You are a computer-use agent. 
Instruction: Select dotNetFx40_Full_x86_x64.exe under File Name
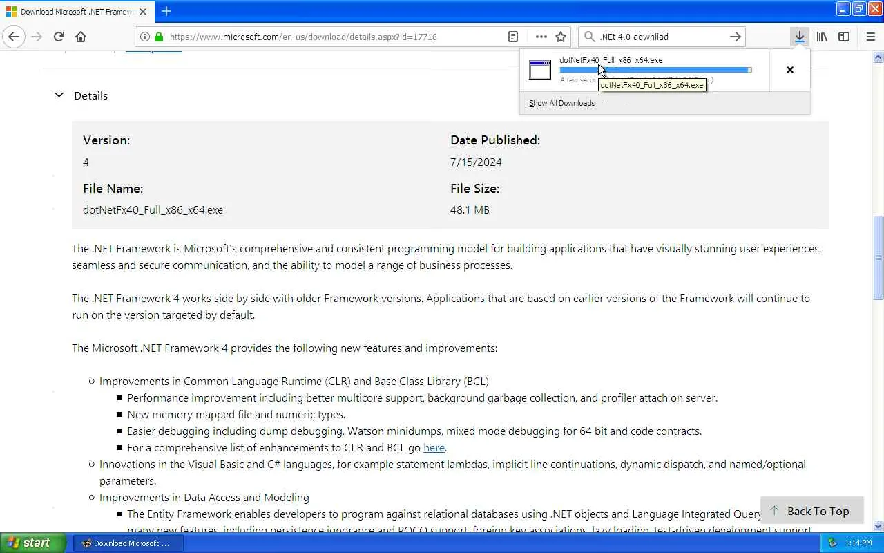tap(153, 210)
